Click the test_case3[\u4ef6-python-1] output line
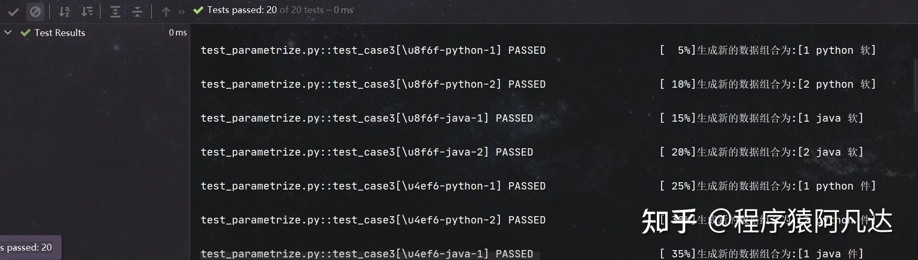918x260 pixels. pyautogui.click(x=373, y=186)
